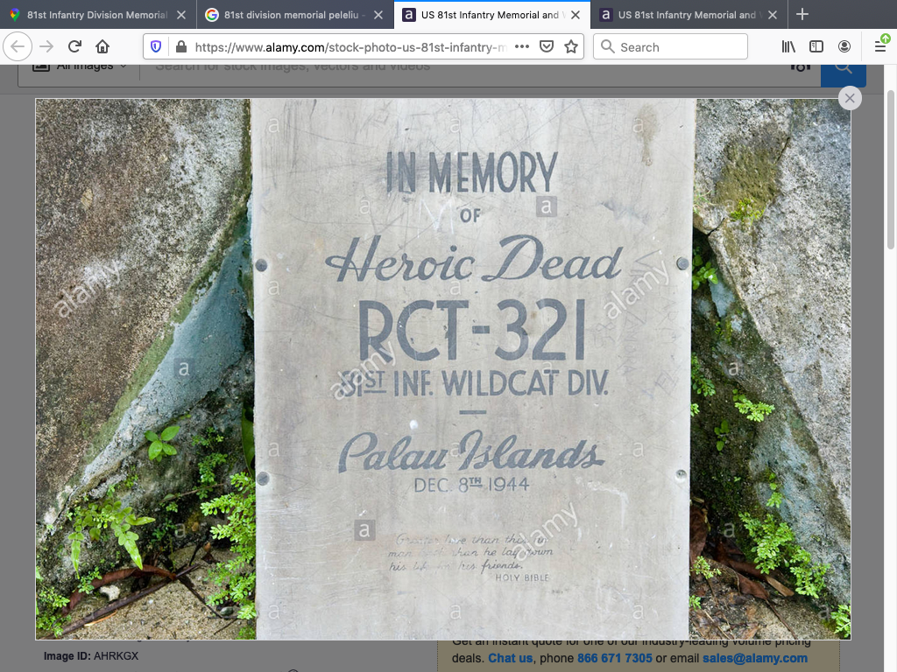Save page to Pocket
Viewport: 897px width, 672px height.
(547, 47)
